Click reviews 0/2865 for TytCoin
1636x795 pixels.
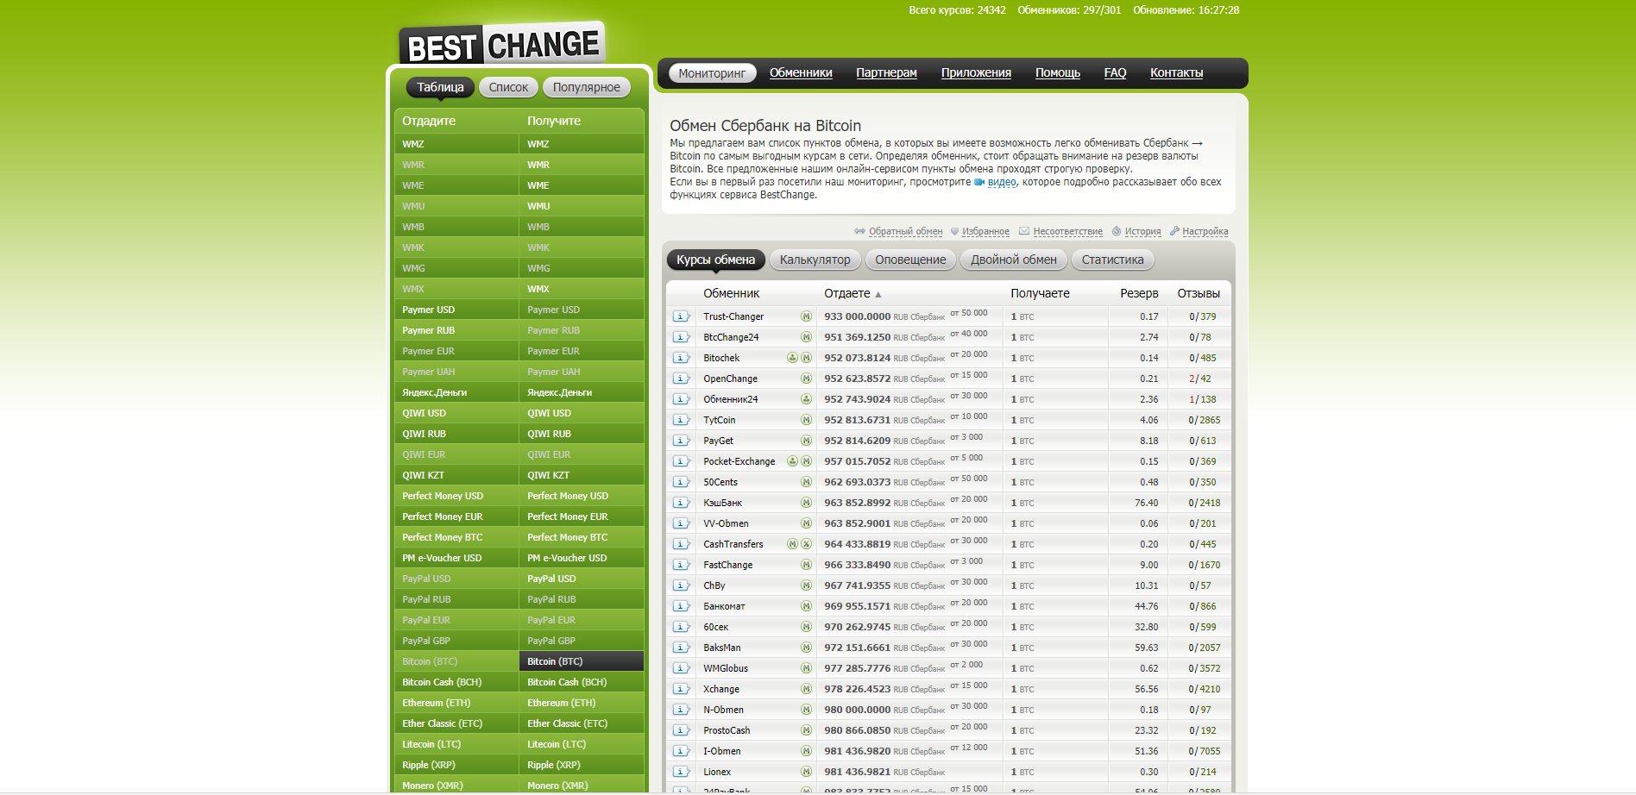1204,420
